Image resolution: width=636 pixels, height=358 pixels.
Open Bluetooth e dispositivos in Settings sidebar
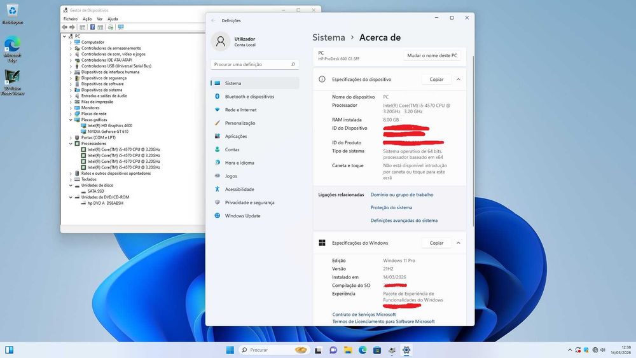pyautogui.click(x=255, y=97)
